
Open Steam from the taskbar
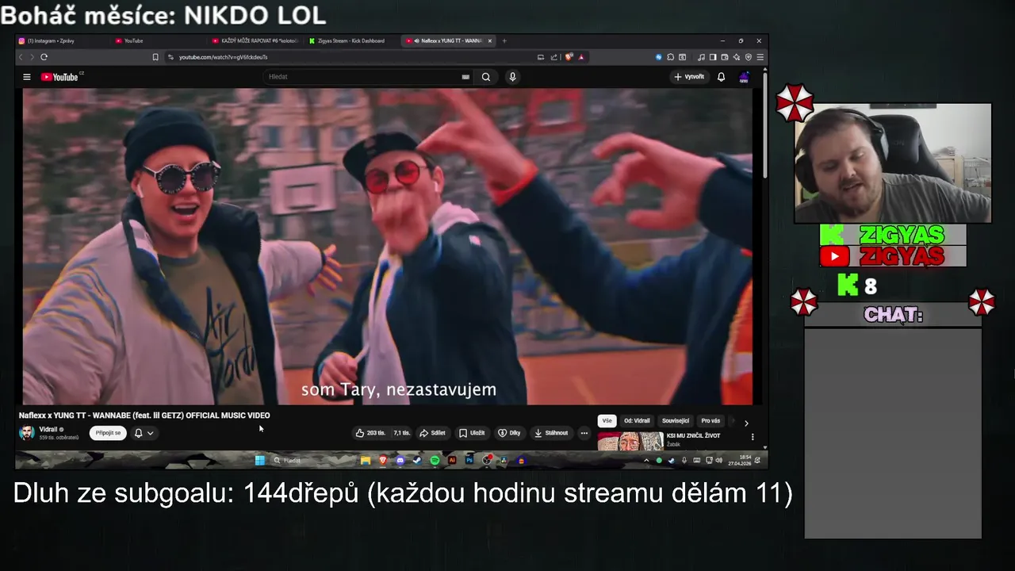(x=417, y=460)
